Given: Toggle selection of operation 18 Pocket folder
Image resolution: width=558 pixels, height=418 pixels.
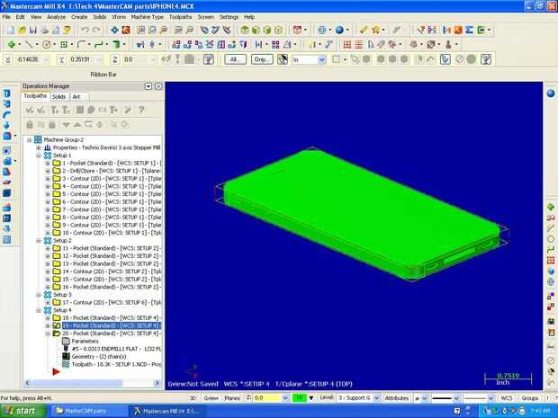Looking at the screenshot, I should 57,317.
